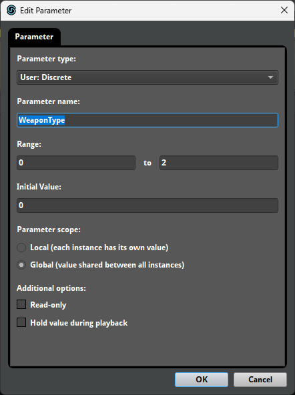Click the Local each instance label text
295x395 pixels.
99,248
